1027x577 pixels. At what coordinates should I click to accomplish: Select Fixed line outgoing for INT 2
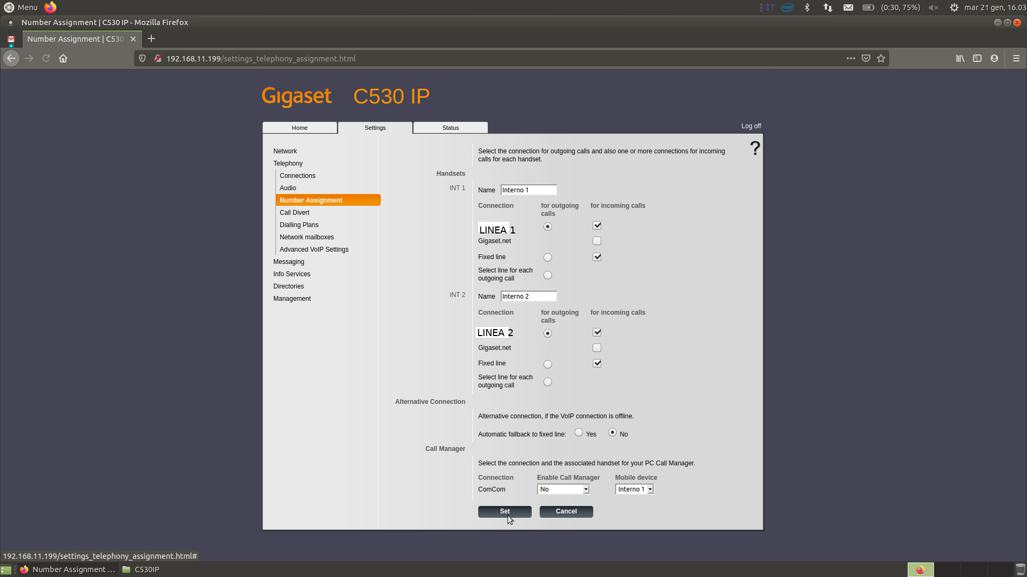547,364
